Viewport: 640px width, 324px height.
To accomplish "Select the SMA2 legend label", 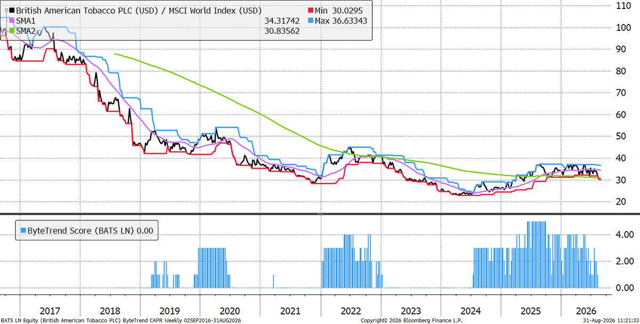I will pos(26,31).
